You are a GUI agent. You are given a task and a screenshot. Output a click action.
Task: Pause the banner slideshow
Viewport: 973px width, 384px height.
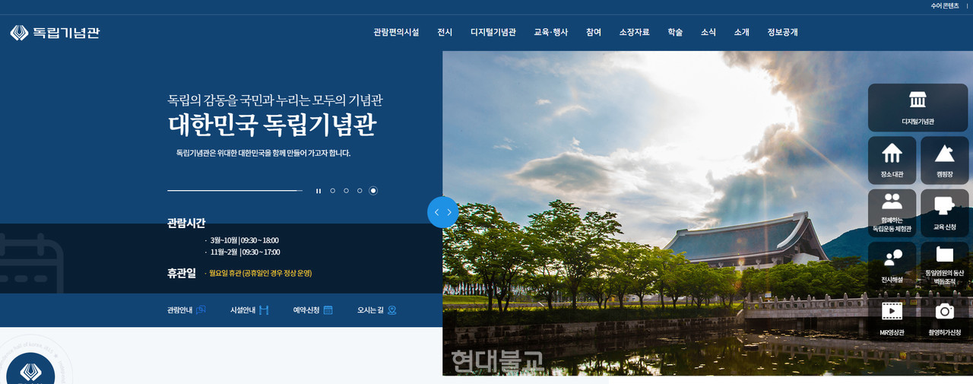tap(319, 191)
